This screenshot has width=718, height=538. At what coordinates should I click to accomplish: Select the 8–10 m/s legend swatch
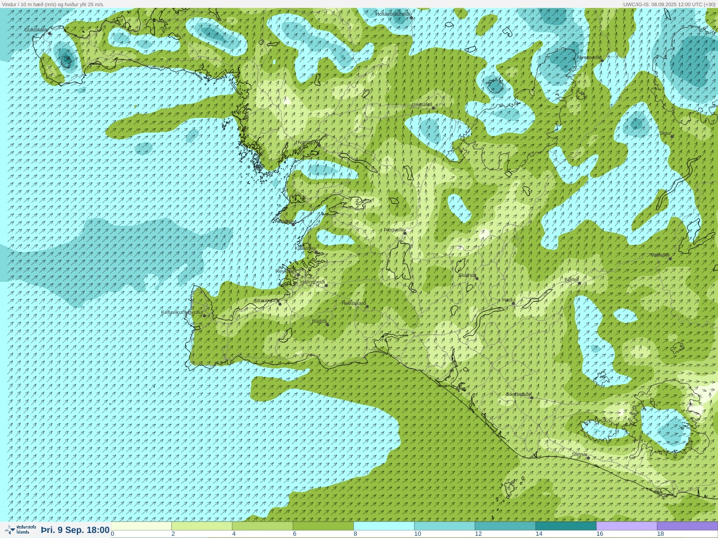(x=384, y=526)
